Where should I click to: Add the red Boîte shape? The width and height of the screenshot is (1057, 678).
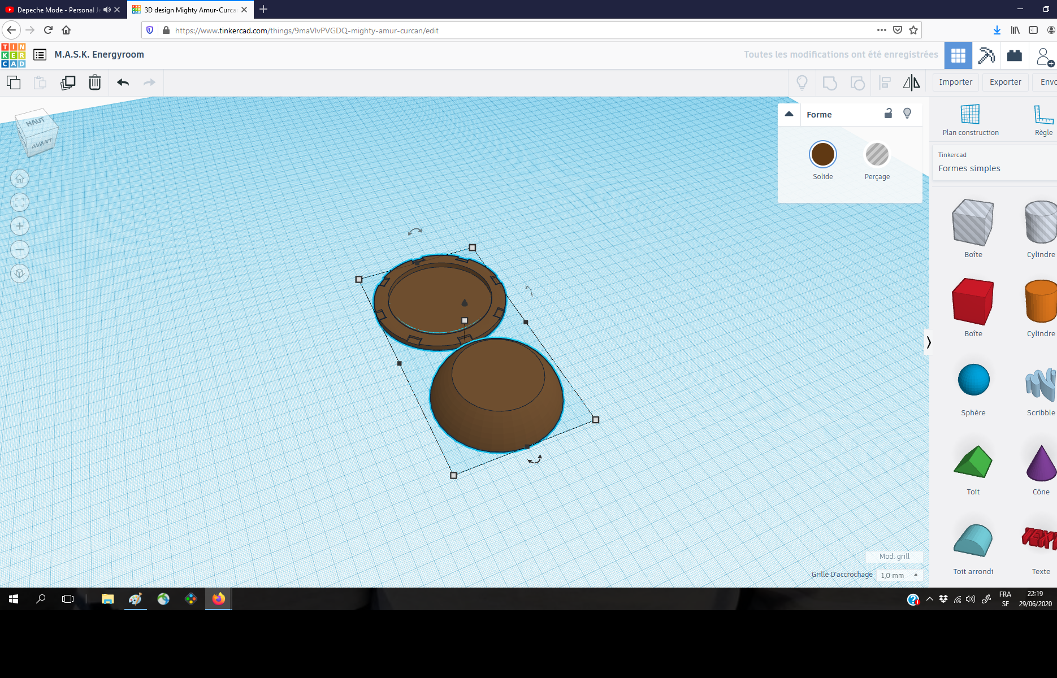(x=973, y=302)
